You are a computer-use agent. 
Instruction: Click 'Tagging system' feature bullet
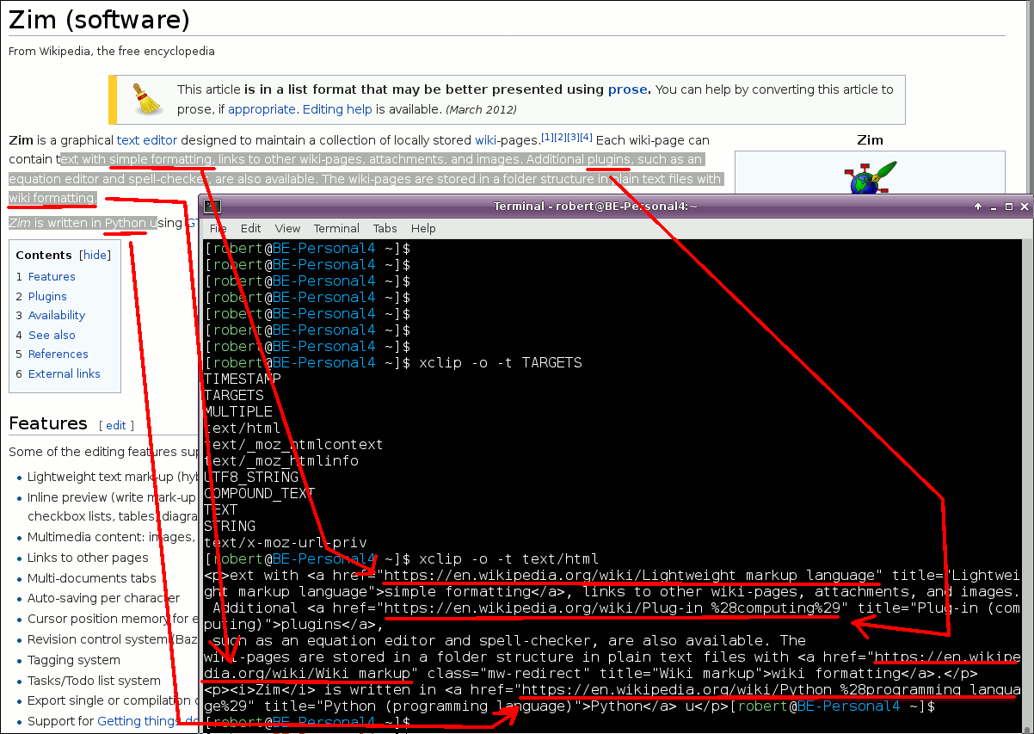74,660
